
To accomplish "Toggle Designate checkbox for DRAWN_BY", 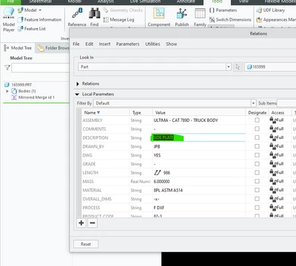I will pyautogui.click(x=257, y=146).
